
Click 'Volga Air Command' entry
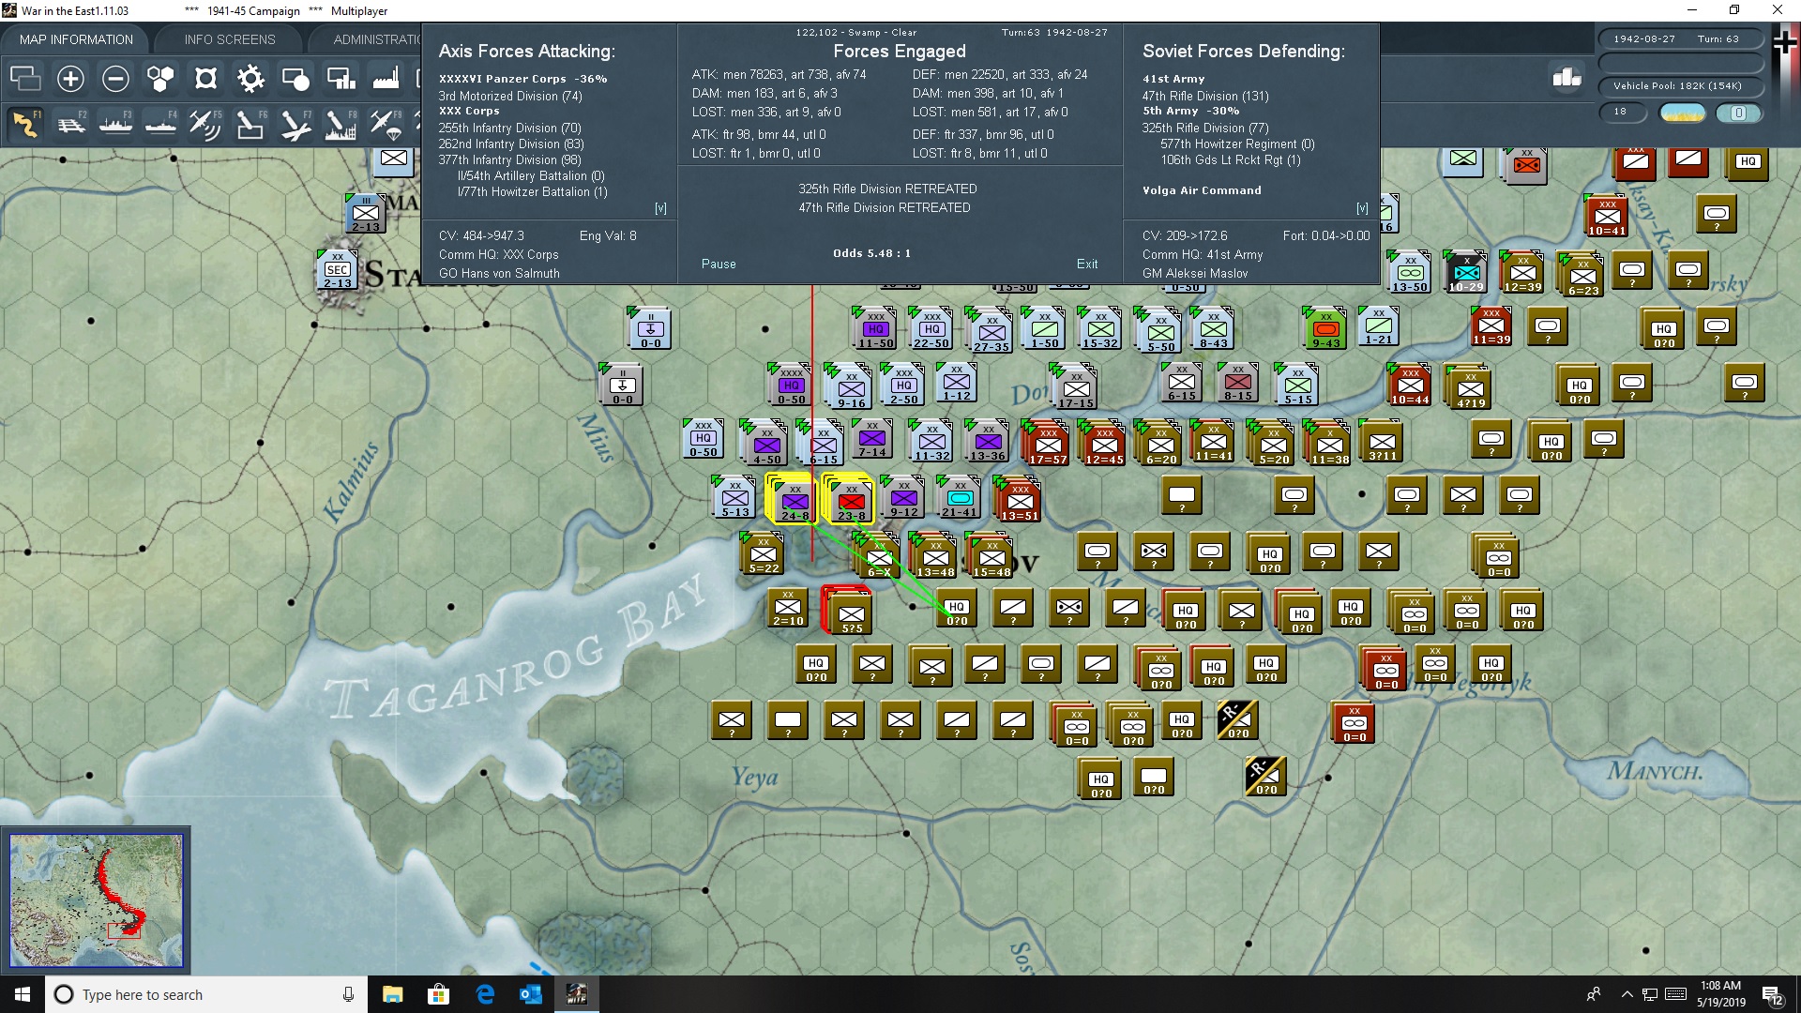[x=1202, y=190]
